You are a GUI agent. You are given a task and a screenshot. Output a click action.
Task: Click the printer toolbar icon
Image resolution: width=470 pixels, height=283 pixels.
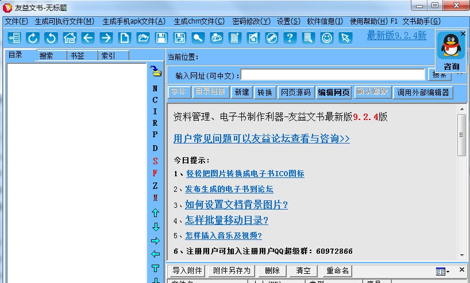(217, 38)
